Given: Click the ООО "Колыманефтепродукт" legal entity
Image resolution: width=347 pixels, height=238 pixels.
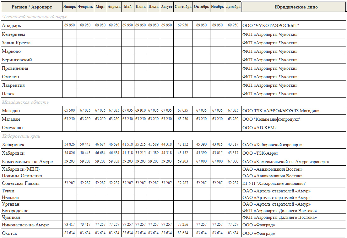Looking at the screenshot, I should pyautogui.click(x=271, y=119).
